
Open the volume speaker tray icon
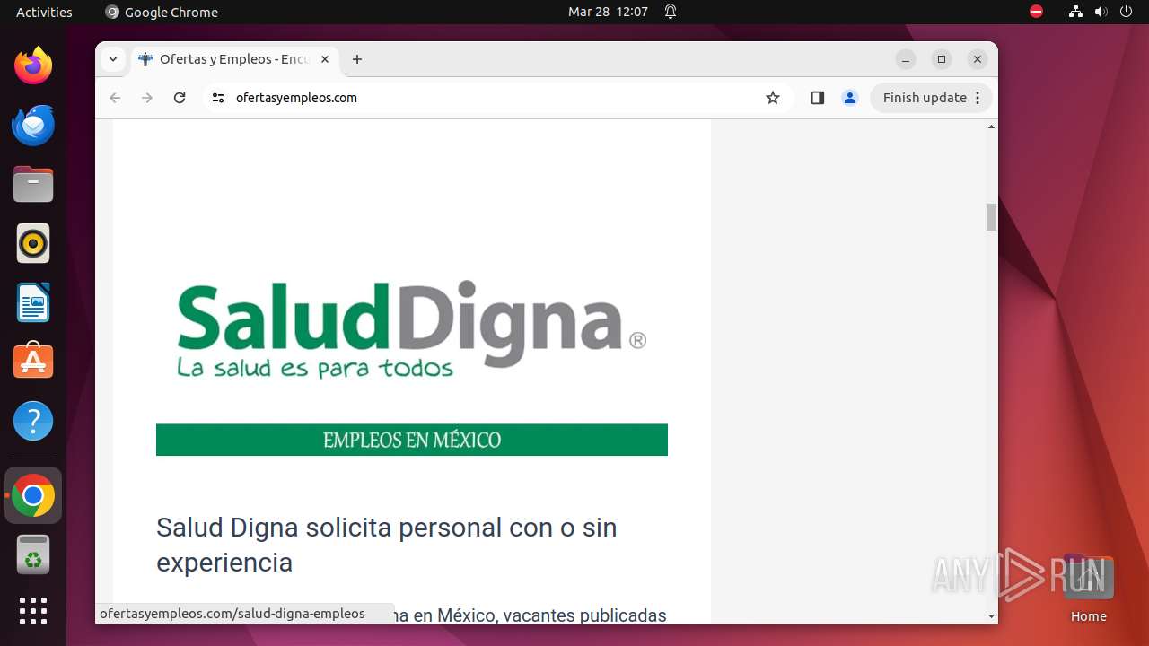pos(1101,12)
